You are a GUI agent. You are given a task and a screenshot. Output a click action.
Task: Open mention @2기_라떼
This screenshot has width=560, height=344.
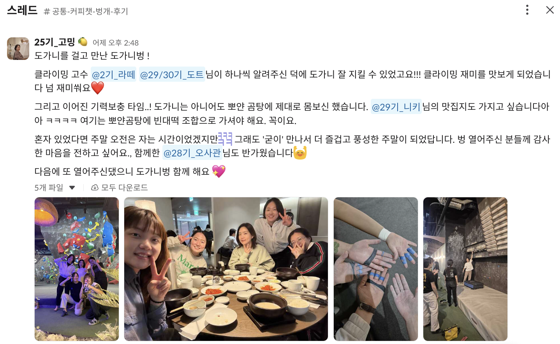pos(113,74)
